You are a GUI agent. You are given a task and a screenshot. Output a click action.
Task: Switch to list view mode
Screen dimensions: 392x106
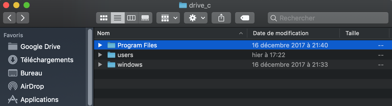[118, 18]
